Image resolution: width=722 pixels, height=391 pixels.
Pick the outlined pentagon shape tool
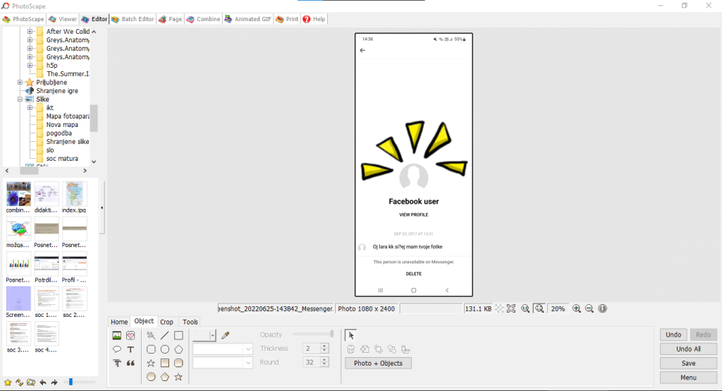(x=178, y=349)
